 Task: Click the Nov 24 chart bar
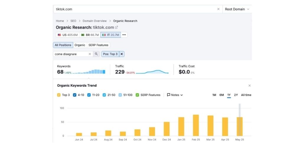152,132
